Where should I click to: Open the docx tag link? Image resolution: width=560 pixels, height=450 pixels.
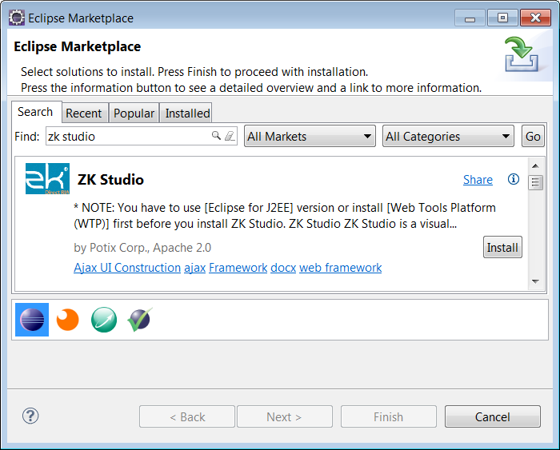pyautogui.click(x=283, y=268)
